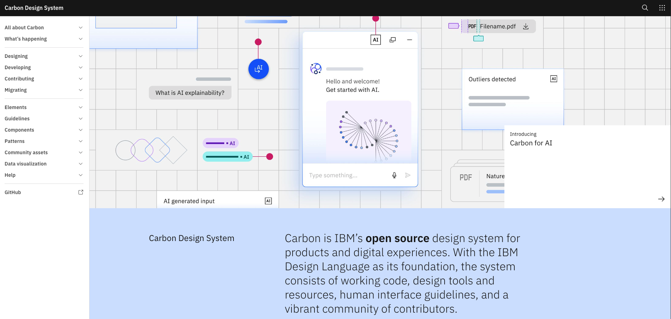Click the GitHub external link icon
Screen dimensions: 671x319
[81, 192]
